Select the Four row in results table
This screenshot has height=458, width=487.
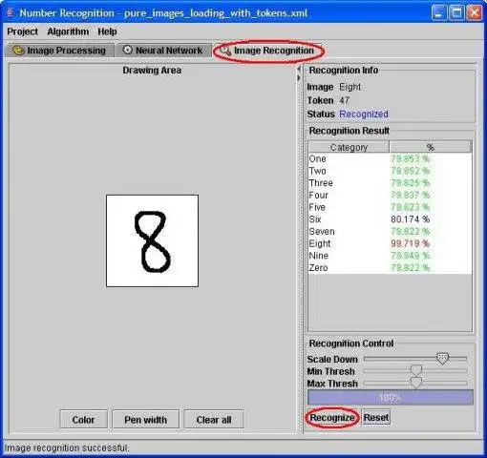[x=390, y=195]
